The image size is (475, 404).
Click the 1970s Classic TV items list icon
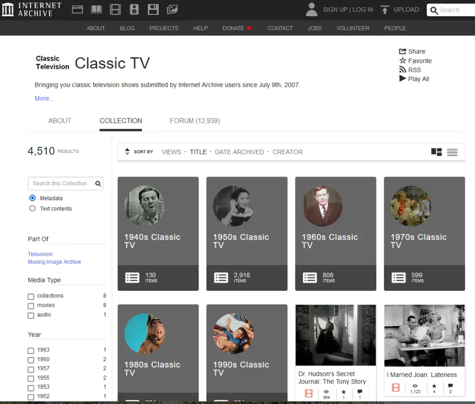coord(398,278)
